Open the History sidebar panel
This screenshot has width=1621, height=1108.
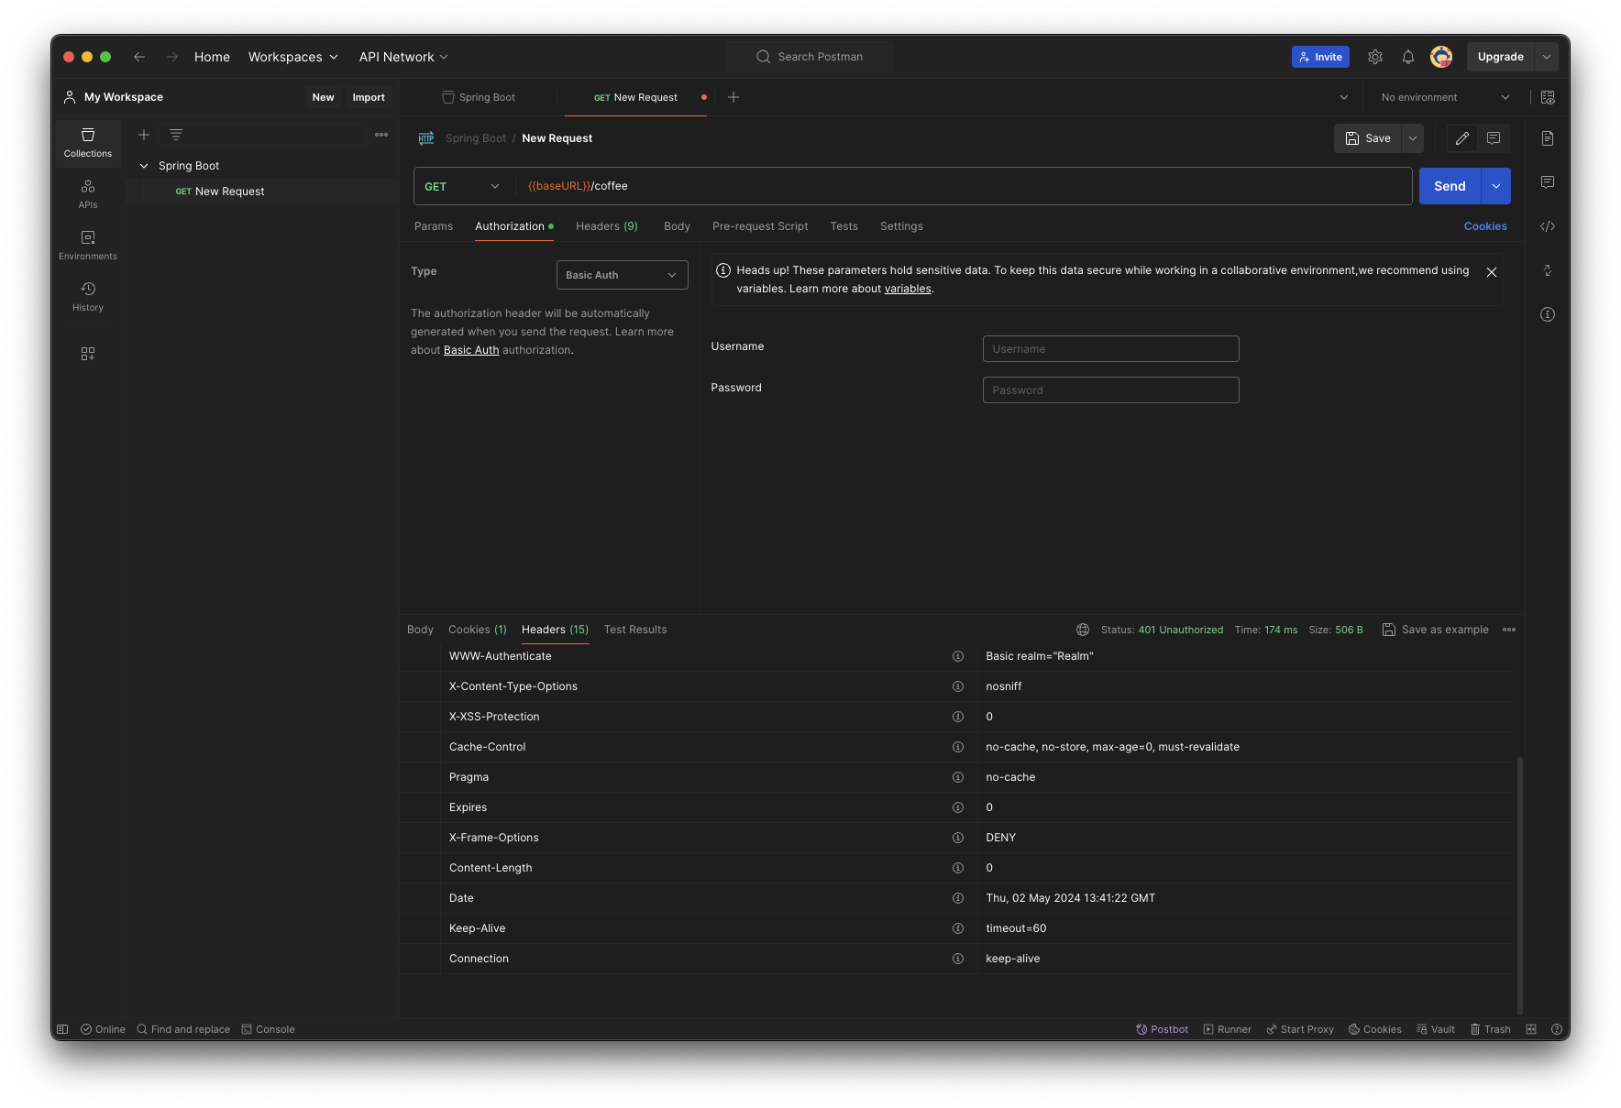coord(88,297)
